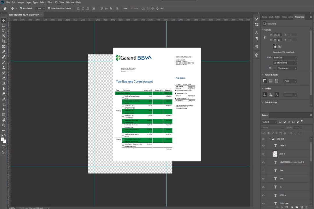Image resolution: width=314 pixels, height=209 pixels.
Task: Click the canvas width W field
Action: click(x=277, y=35)
